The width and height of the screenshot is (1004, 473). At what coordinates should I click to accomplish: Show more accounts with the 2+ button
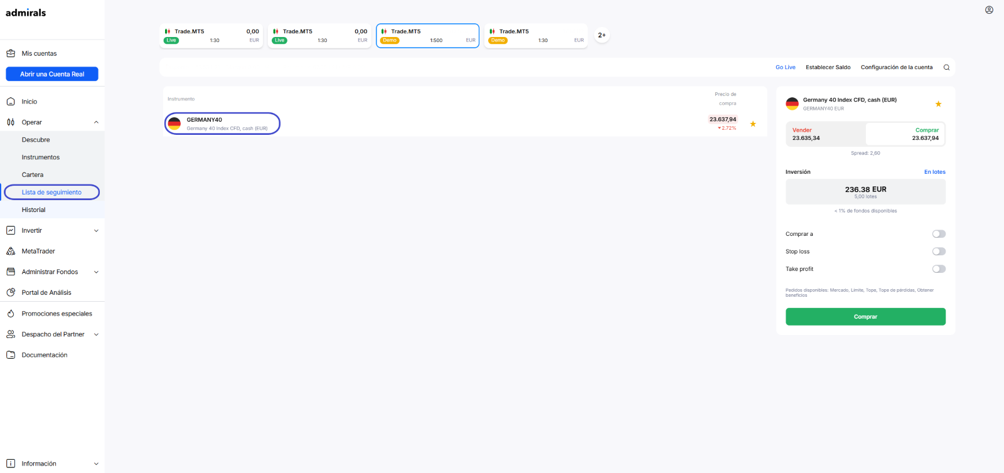[x=602, y=35]
